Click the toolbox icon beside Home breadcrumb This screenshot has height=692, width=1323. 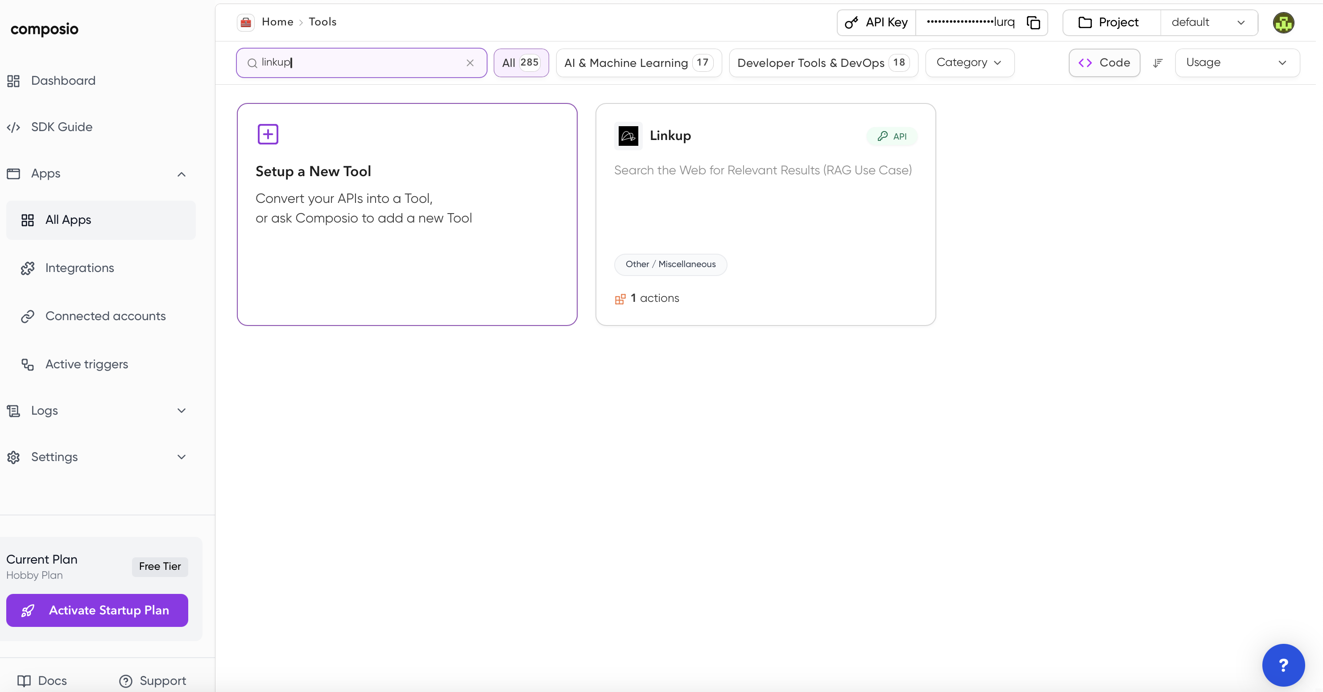coord(245,22)
